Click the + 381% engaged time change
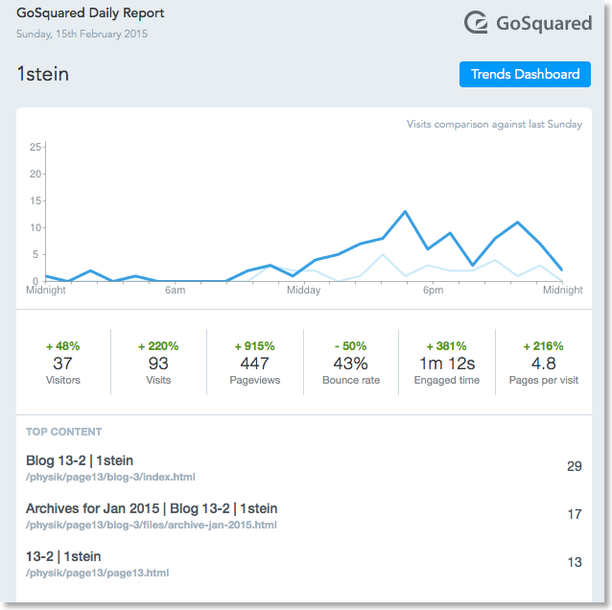The image size is (612, 610). pos(446,346)
